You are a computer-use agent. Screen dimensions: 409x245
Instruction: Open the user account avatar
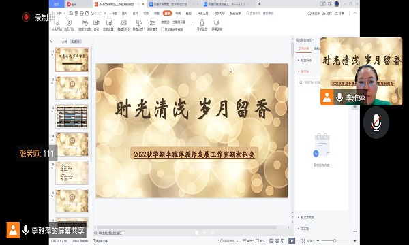tap(337, 4)
